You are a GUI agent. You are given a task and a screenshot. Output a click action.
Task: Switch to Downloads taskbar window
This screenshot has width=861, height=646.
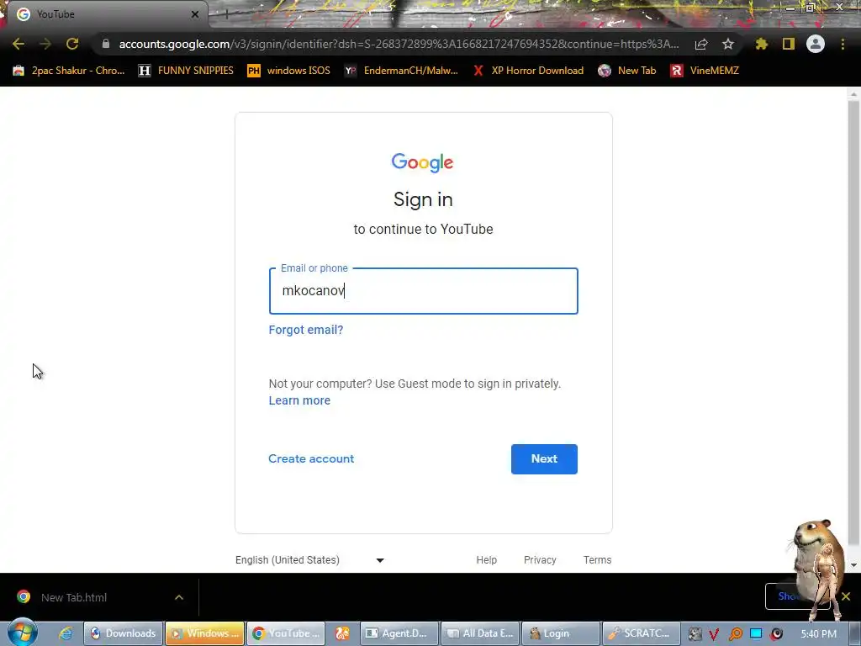click(124, 633)
